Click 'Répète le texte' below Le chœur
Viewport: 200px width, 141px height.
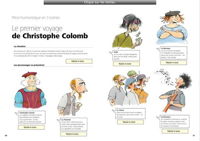(130, 122)
